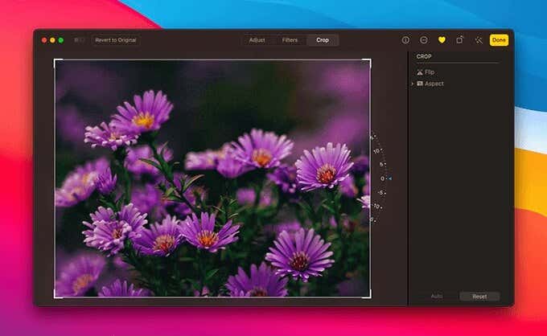The height and width of the screenshot is (336, 547).
Task: Toggle the yellow Favorite heart
Action: tap(442, 40)
